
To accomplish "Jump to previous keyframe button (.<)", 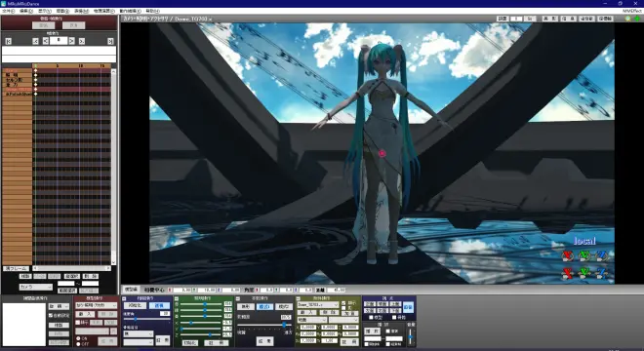I will click(35, 41).
